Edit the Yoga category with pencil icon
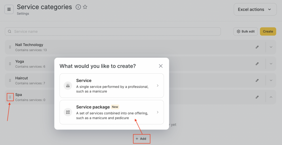 click(x=257, y=64)
